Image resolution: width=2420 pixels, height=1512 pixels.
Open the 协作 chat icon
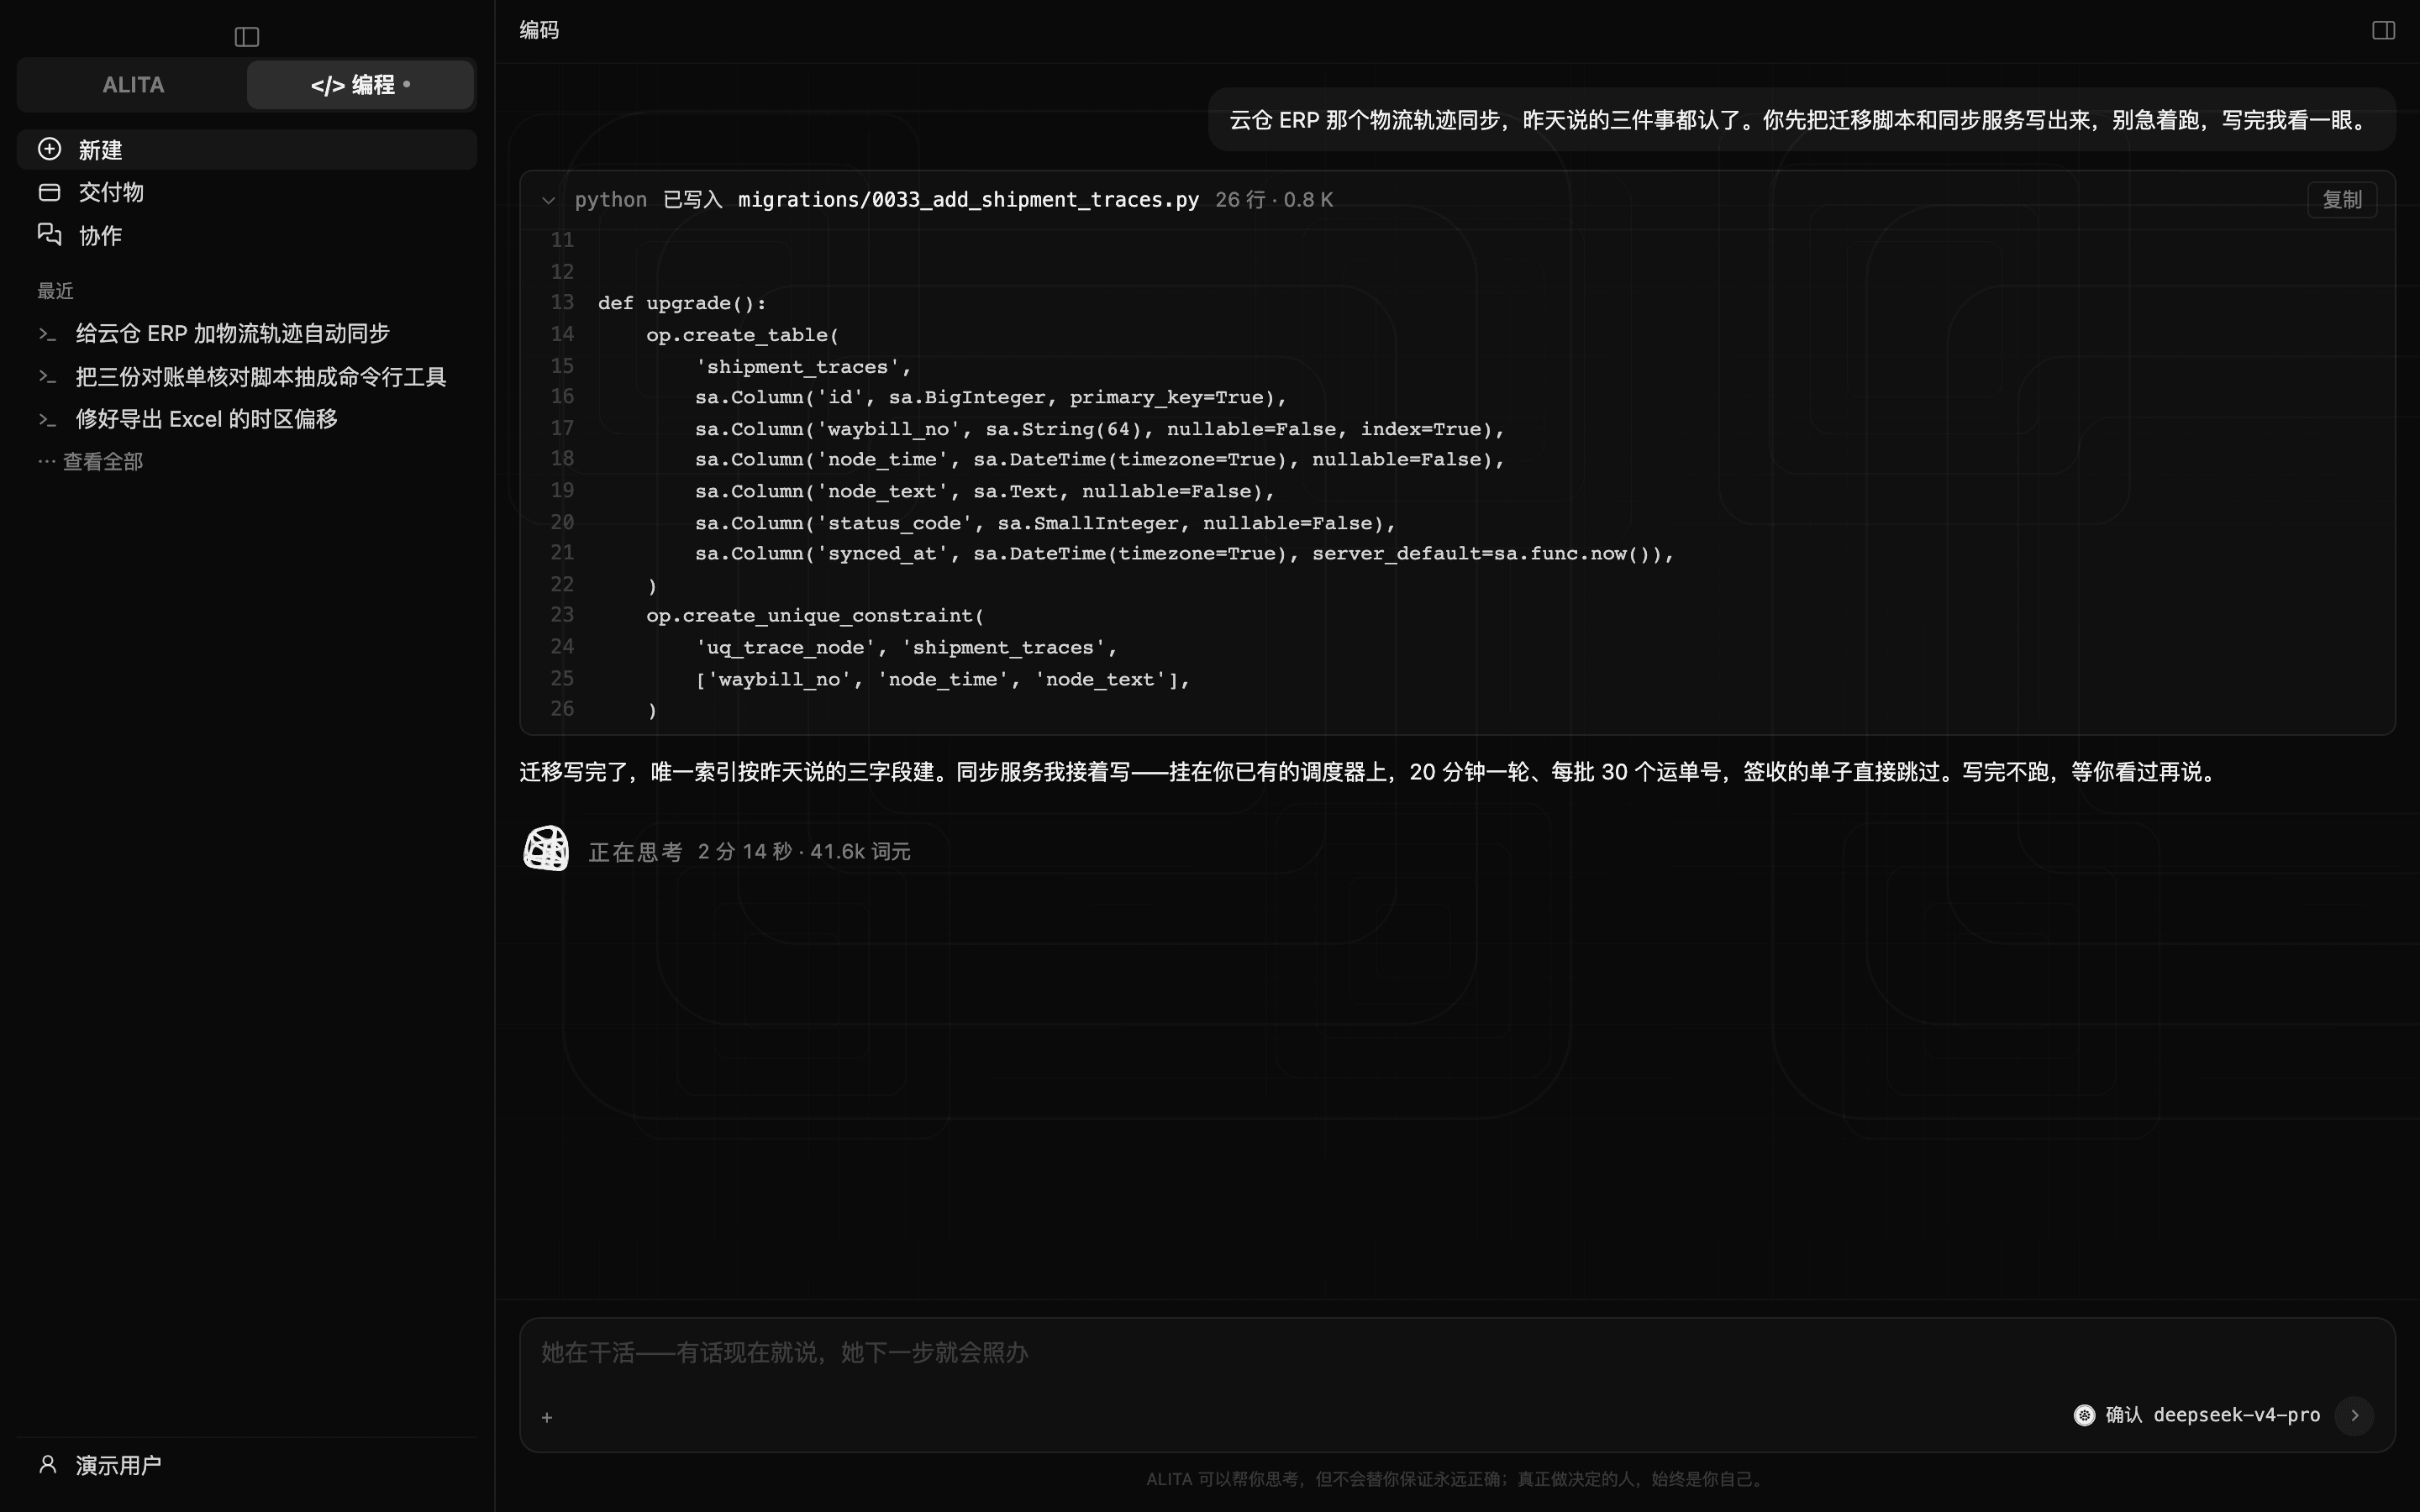pos(49,234)
